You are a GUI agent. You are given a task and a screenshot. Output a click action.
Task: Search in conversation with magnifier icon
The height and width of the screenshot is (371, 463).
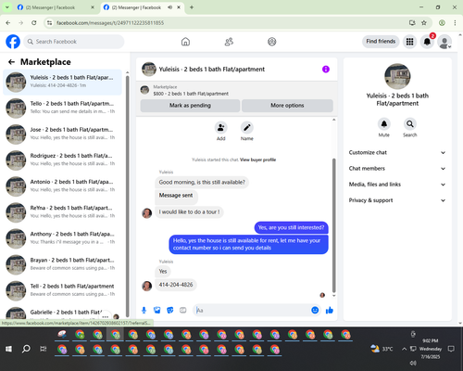[x=410, y=124]
